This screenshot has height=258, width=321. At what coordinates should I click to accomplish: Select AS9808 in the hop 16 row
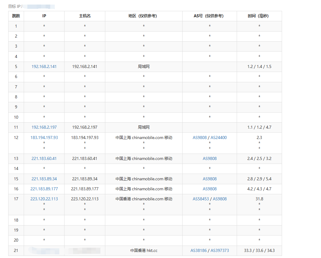tap(210, 189)
